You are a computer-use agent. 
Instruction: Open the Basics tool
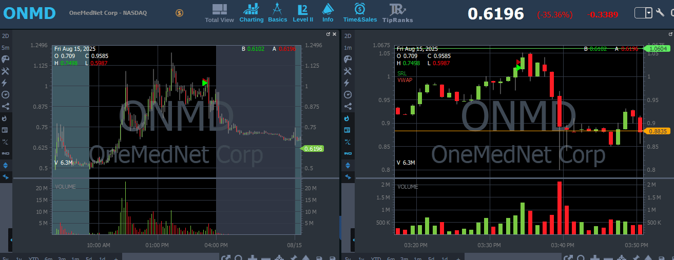tap(277, 13)
